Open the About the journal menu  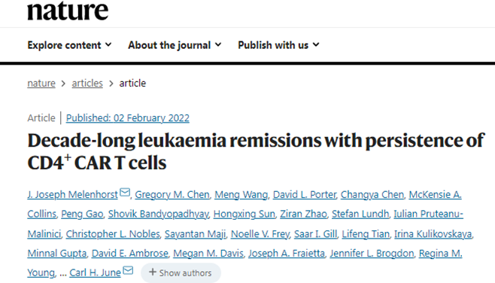(175, 45)
